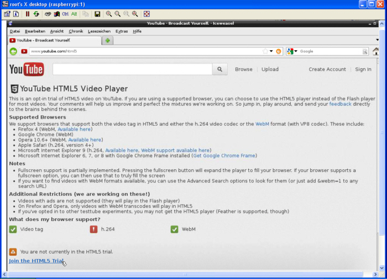This screenshot has width=387, height=279.
Task: Click the orange reload icon in the address bar
Action: click(279, 51)
